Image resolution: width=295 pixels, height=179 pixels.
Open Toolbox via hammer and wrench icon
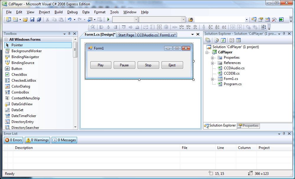click(274, 19)
